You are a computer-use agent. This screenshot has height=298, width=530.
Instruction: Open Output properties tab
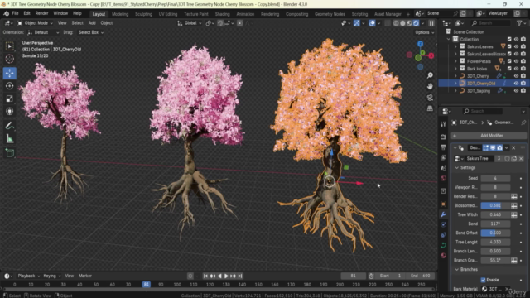[443, 147]
